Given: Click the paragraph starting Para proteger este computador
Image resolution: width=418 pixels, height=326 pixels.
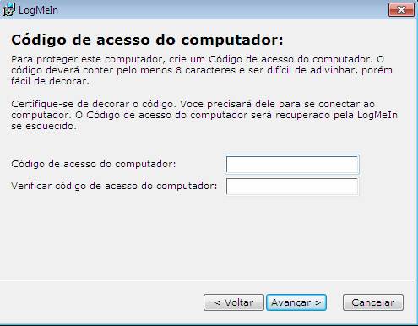Looking at the screenshot, I should coord(202,70).
